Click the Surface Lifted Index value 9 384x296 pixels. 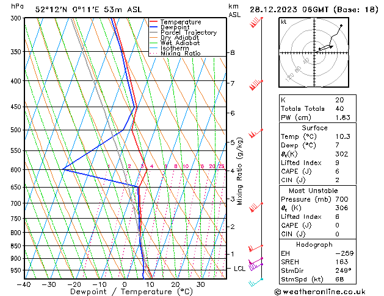pos(337,163)
